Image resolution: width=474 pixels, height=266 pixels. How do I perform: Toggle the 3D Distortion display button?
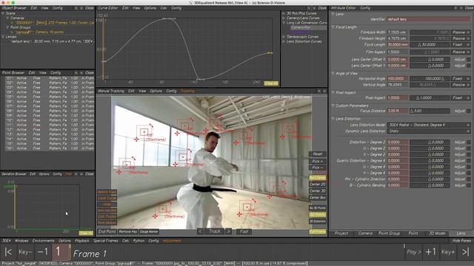(x=318, y=222)
